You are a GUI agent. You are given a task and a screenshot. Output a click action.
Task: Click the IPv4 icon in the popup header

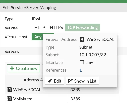pyautogui.click(x=82, y=39)
